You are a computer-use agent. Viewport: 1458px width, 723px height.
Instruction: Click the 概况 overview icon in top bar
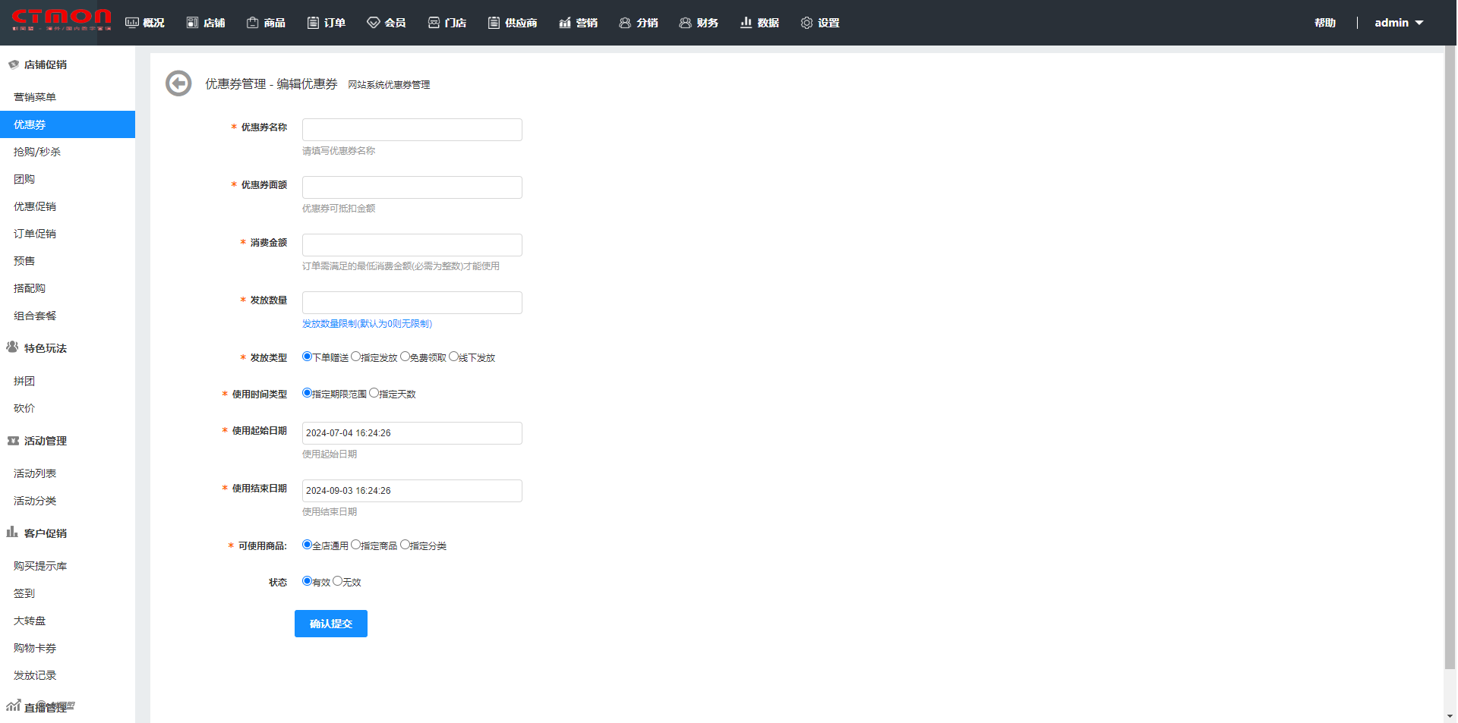coord(132,23)
